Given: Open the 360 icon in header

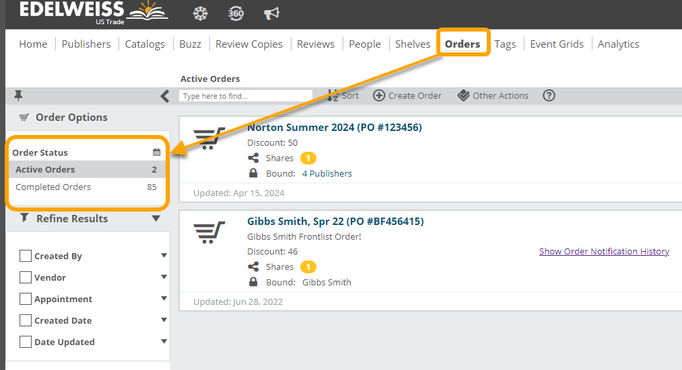Looking at the screenshot, I should click(x=236, y=13).
